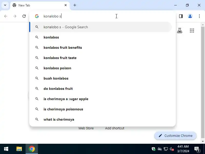Open Windows Security tray icon
This screenshot has width=205, height=154.
pyautogui.click(x=153, y=149)
